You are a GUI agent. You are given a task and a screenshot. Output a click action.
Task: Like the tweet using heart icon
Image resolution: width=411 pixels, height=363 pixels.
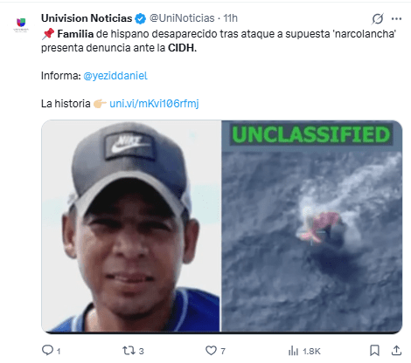pos(211,351)
